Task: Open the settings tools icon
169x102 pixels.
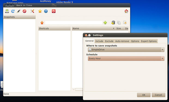Action: (x=32, y=11)
